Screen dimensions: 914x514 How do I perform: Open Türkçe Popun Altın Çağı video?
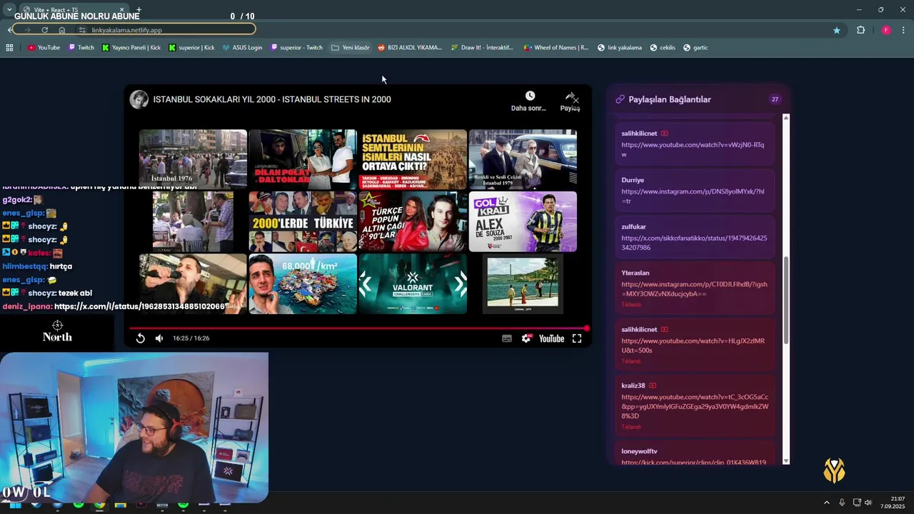pos(413,221)
